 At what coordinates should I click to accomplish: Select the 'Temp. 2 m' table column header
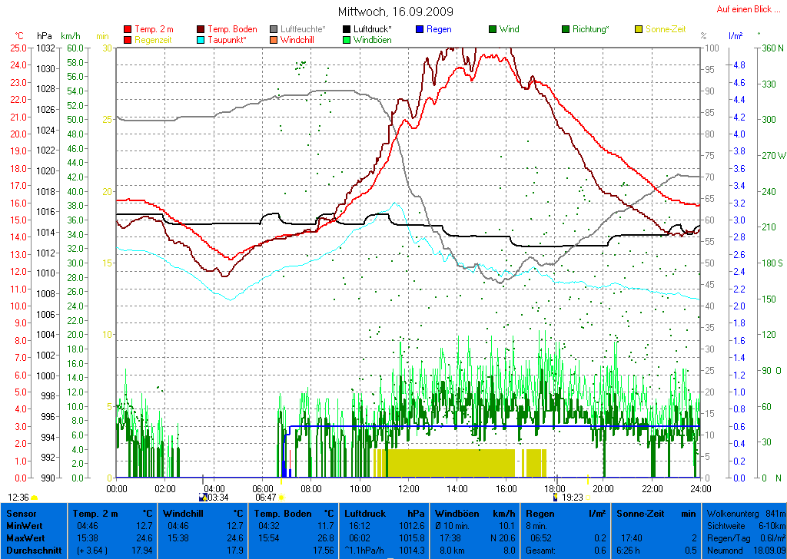point(95,513)
